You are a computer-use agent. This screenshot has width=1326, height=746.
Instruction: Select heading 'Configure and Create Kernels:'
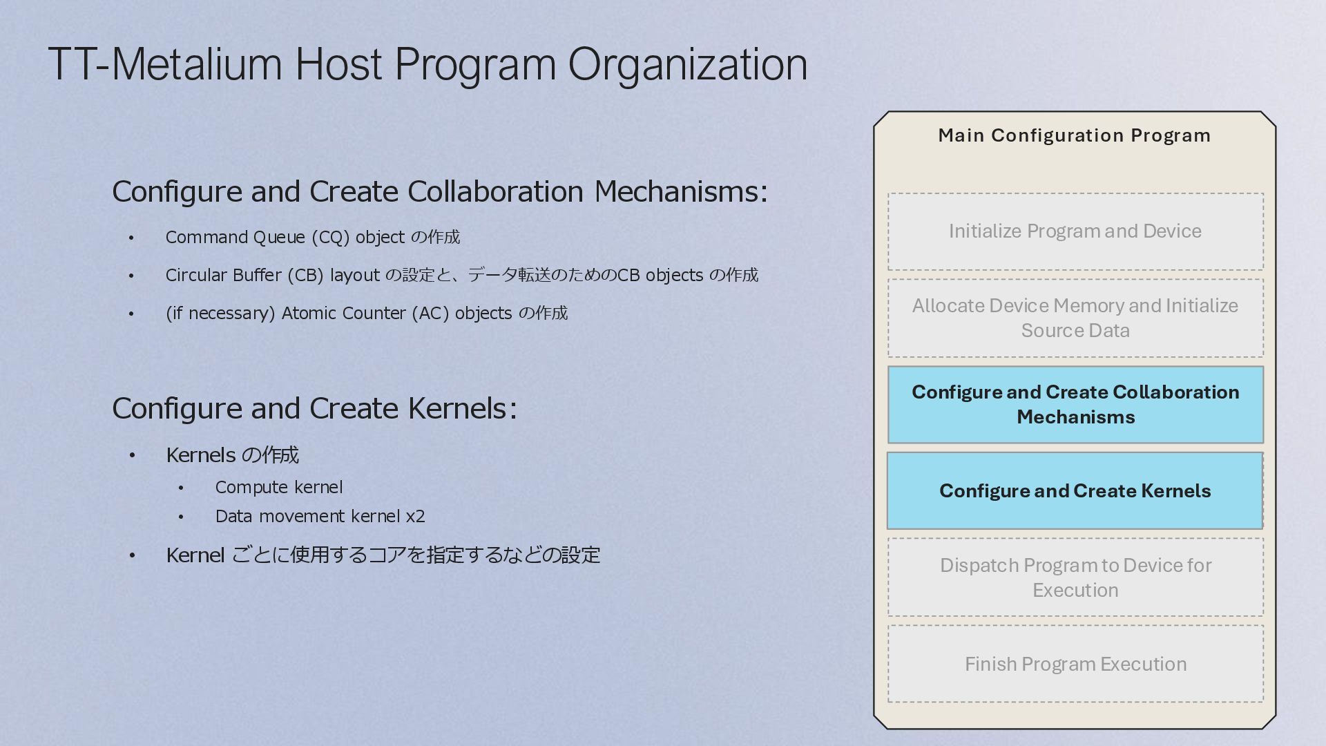pyautogui.click(x=314, y=408)
